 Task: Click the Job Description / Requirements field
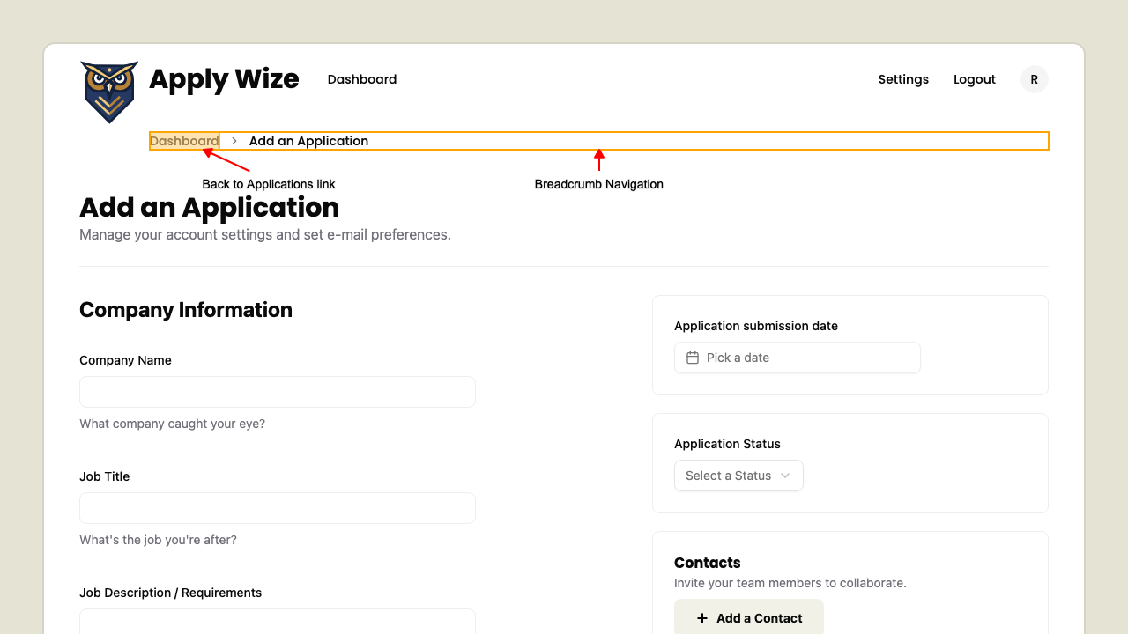pyautogui.click(x=277, y=623)
